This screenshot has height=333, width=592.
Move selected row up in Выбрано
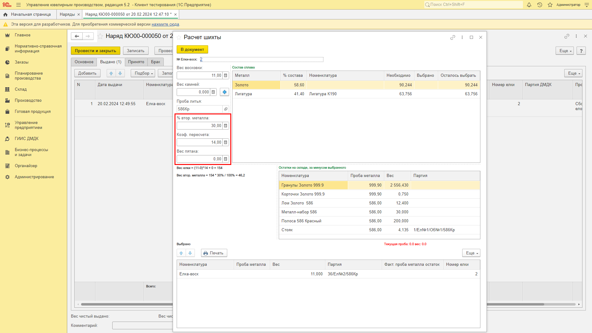point(181,253)
